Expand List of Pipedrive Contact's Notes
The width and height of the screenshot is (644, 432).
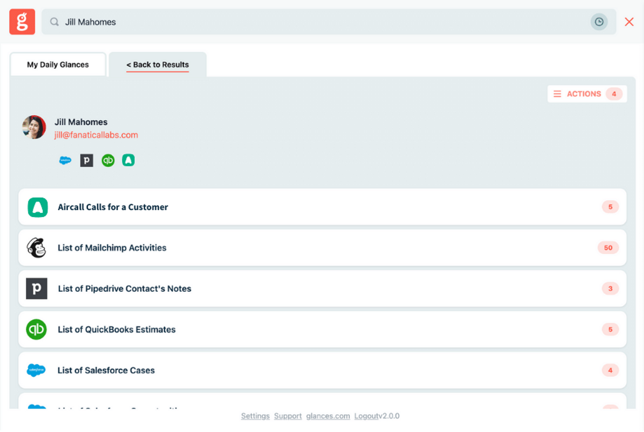click(322, 289)
